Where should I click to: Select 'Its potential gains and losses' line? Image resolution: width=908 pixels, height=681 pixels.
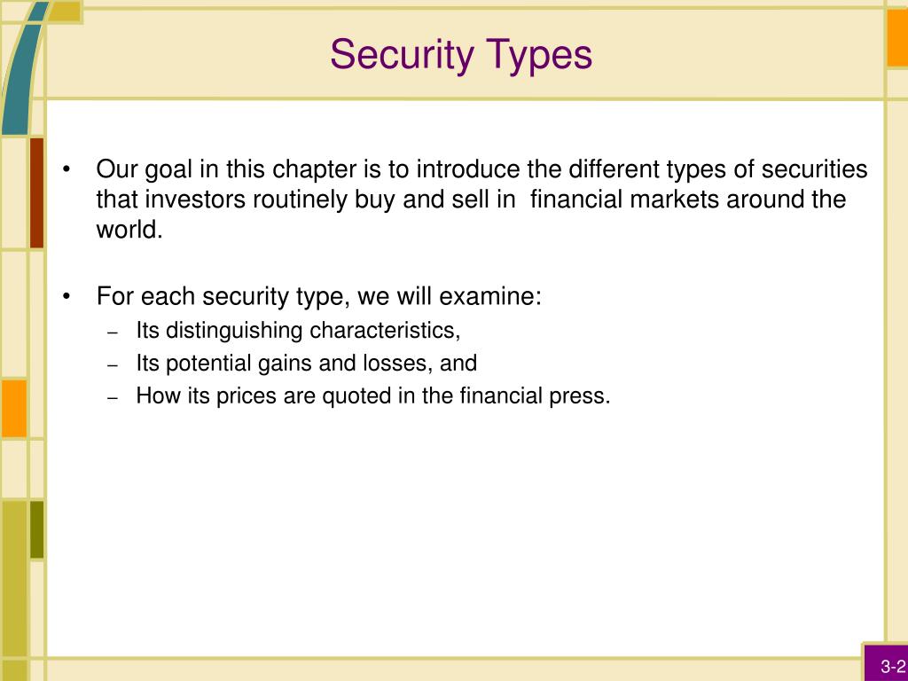(x=306, y=364)
